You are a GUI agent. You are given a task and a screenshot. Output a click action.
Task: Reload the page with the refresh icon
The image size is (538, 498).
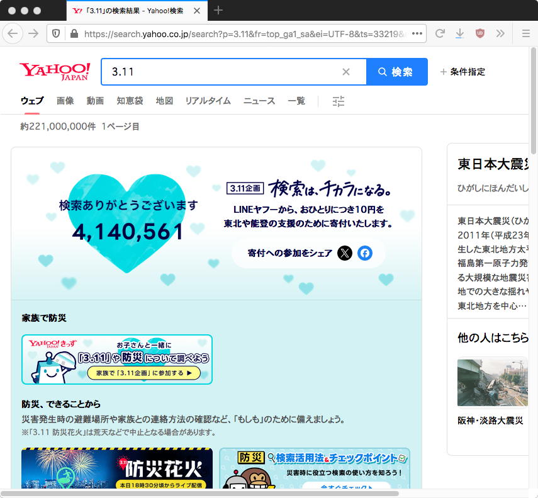440,33
